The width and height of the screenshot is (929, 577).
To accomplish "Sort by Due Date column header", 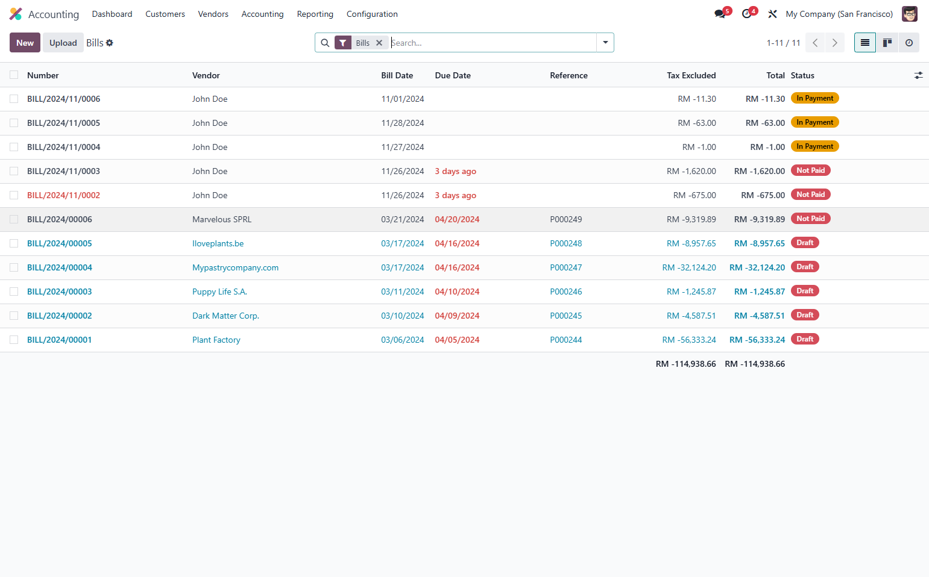I will click(453, 75).
